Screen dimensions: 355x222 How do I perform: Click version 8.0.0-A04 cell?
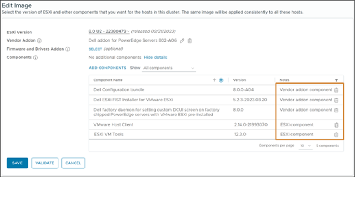(x=243, y=90)
